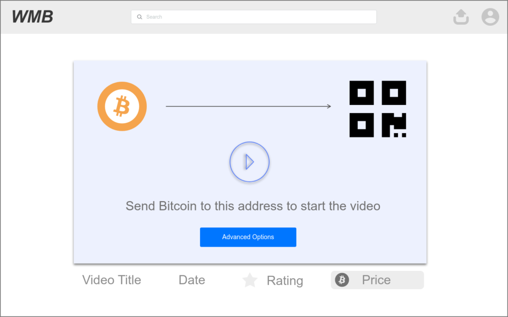Click the Rating label
This screenshot has width=508, height=317.
285,280
